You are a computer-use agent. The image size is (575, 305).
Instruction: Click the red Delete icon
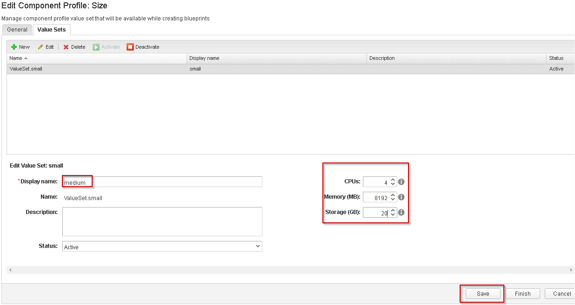click(66, 47)
